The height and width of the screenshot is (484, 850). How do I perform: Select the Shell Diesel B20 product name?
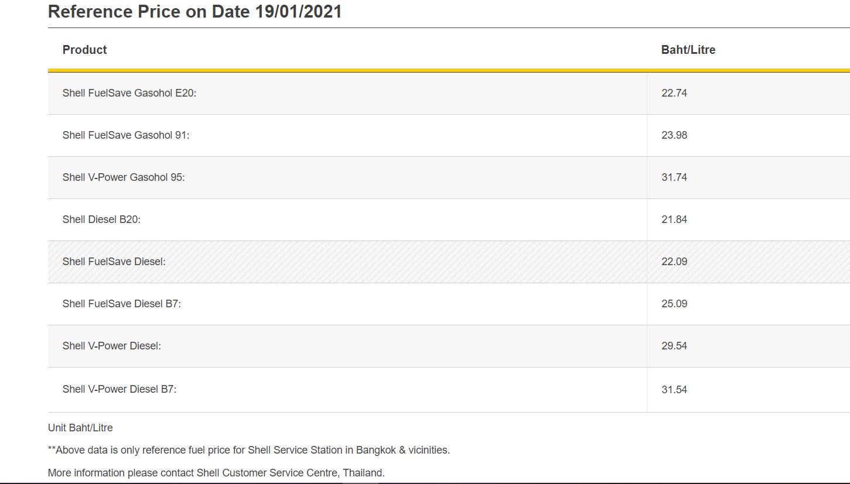point(101,219)
